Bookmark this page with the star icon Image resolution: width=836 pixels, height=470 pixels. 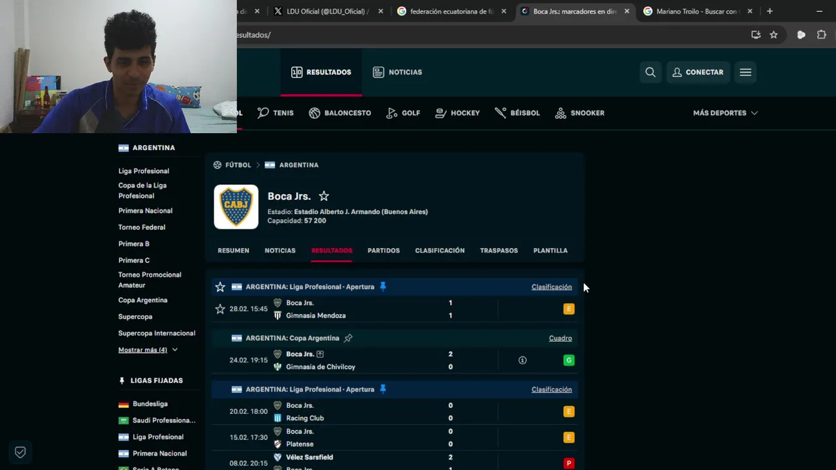(x=774, y=35)
